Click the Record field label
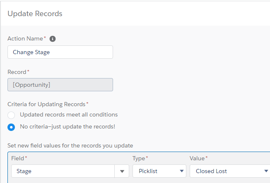 click(17, 72)
